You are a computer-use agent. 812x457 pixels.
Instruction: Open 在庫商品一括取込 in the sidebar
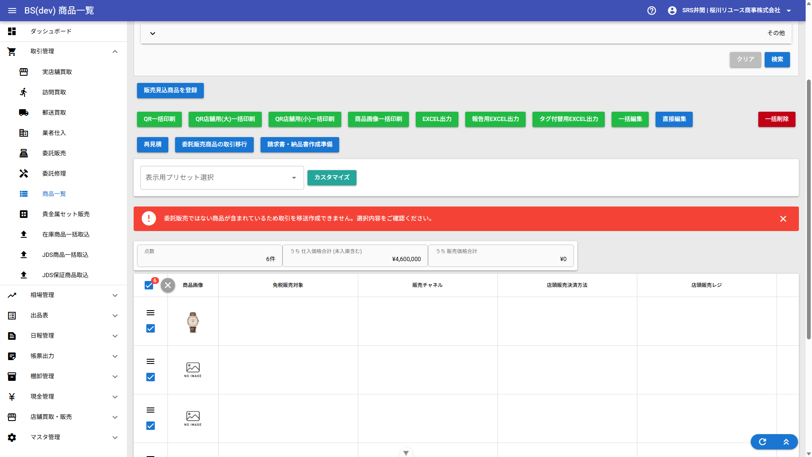(63, 234)
